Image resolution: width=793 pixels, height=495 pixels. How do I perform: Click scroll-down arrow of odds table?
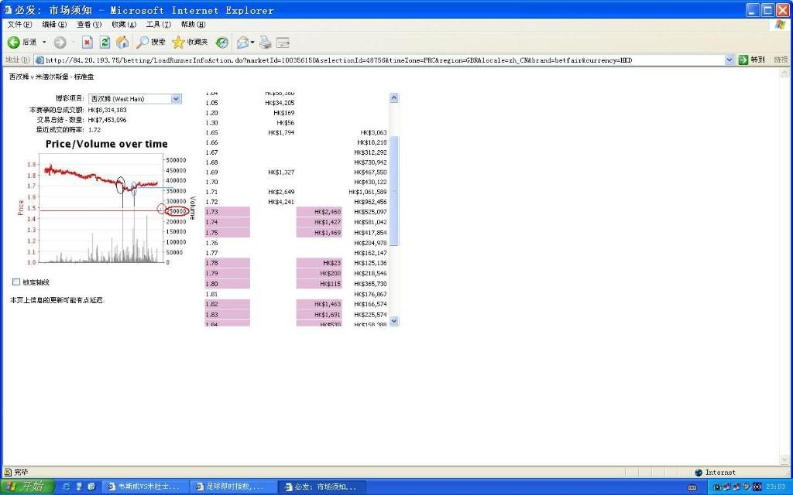coord(393,320)
